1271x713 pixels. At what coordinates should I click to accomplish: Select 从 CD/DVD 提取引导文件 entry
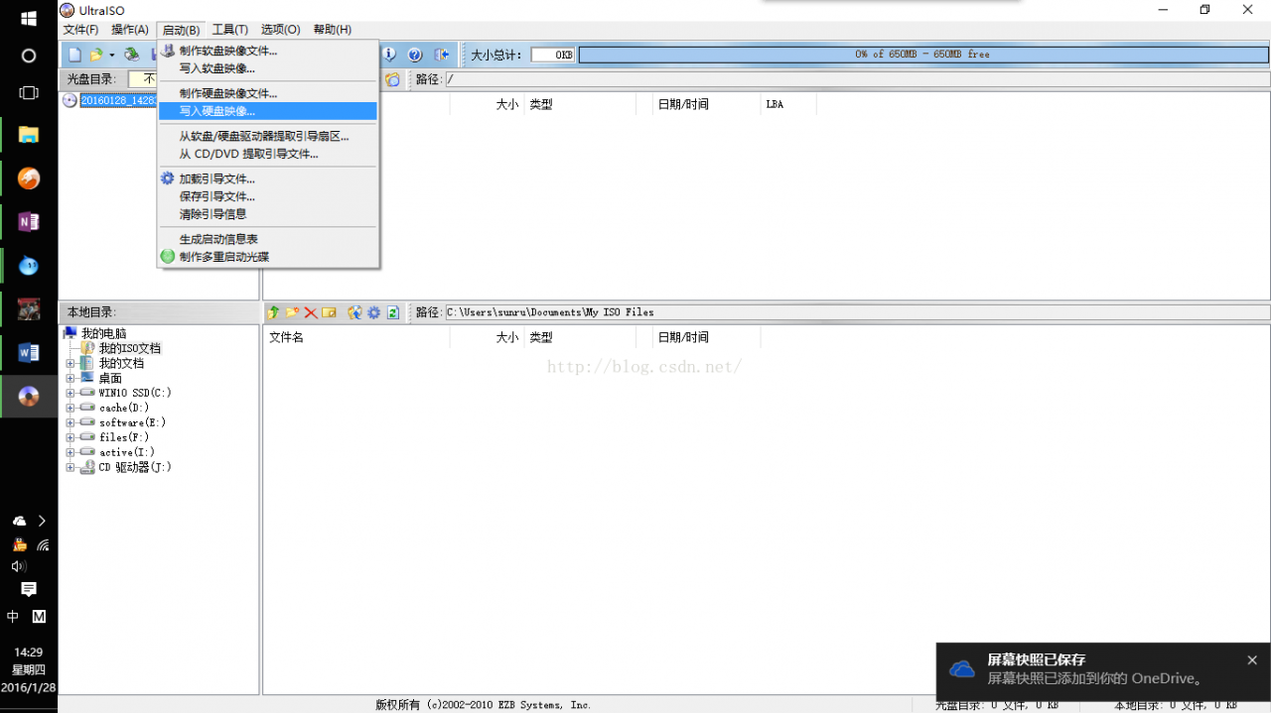[x=248, y=154]
